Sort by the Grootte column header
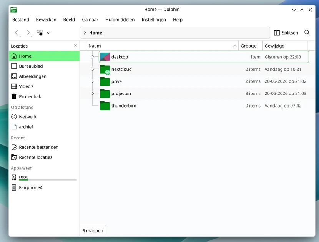The image size is (319, 242). 250,46
